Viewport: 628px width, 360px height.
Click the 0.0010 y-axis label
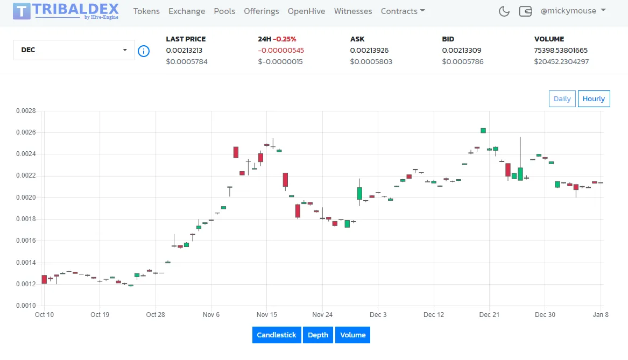click(26, 306)
